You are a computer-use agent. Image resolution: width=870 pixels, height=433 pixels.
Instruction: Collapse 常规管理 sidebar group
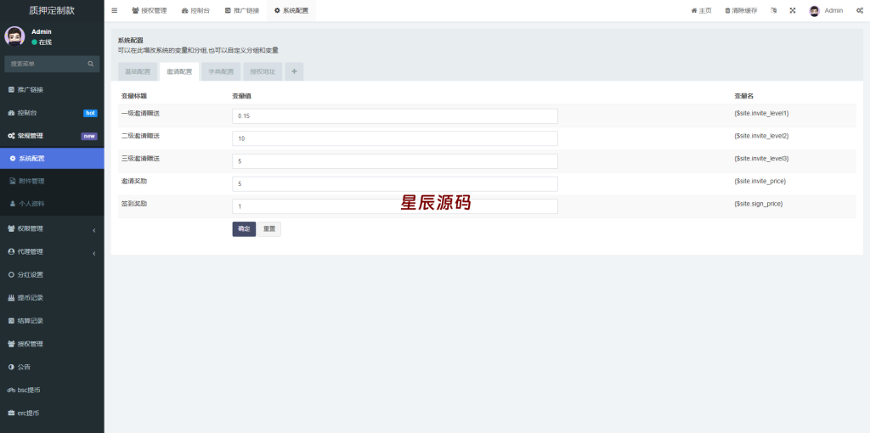(x=52, y=136)
